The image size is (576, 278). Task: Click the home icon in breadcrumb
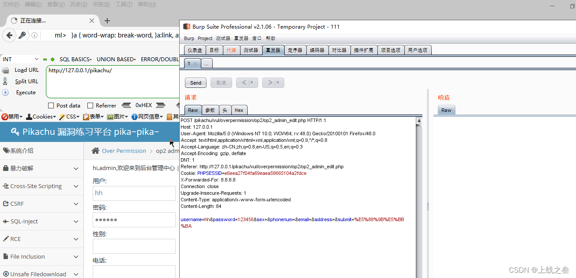pos(95,151)
